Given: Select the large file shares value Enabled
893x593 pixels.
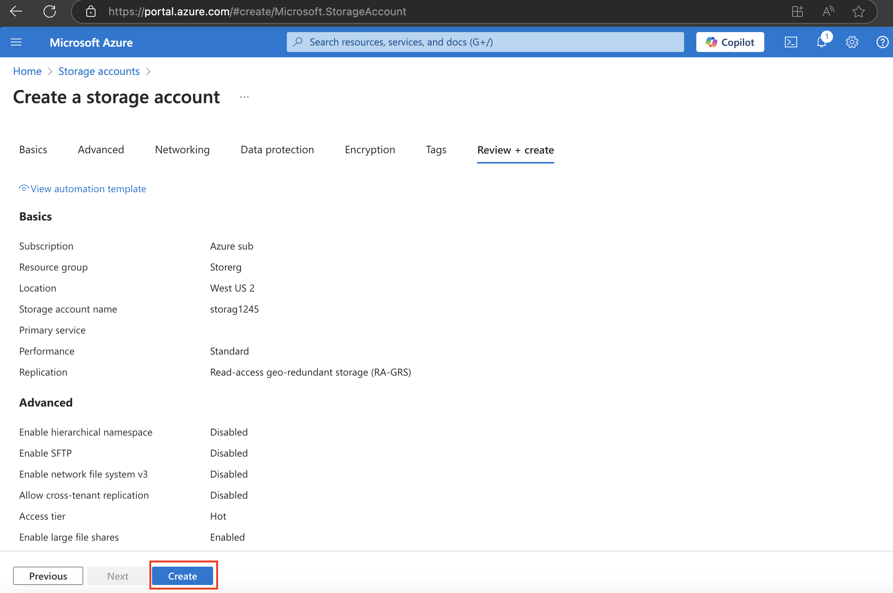Looking at the screenshot, I should tap(227, 537).
